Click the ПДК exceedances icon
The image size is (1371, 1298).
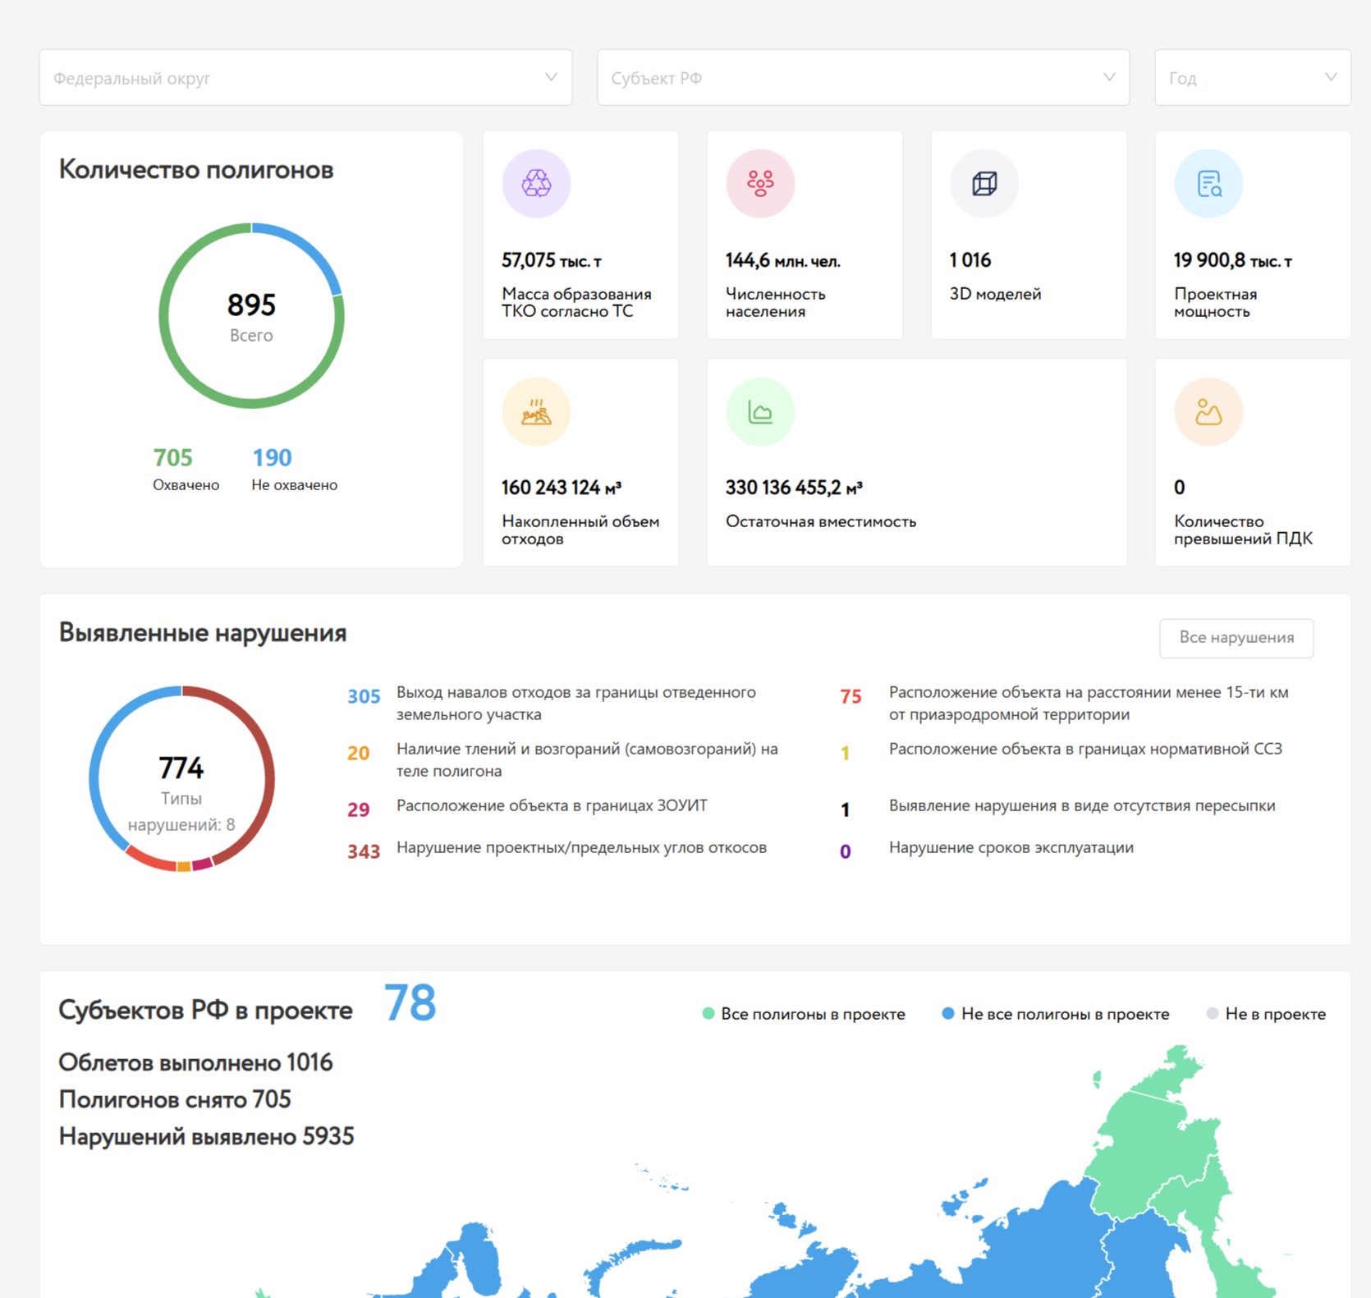tap(1208, 411)
